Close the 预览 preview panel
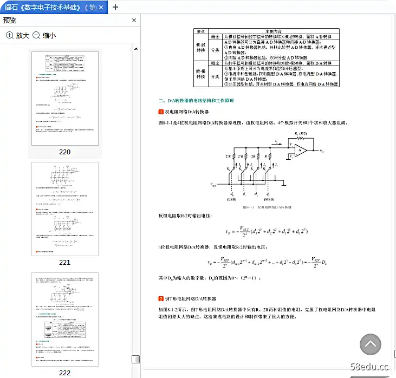Image resolution: width=396 pixels, height=378 pixels. 134,20
